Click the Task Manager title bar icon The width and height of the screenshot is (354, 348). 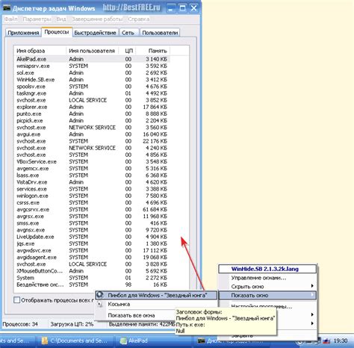[x=7, y=8]
